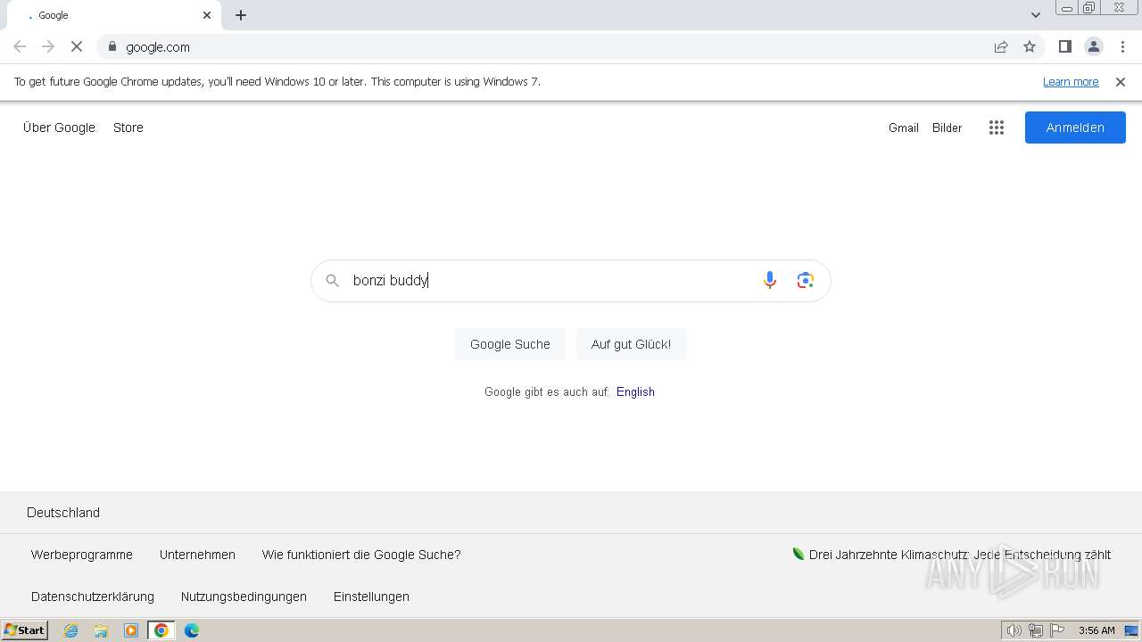Viewport: 1142px width, 642px height.
Task: Go forward in browser history
Action: point(48,46)
